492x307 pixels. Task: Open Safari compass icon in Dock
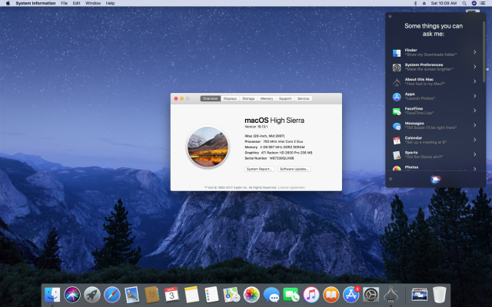pos(112,295)
